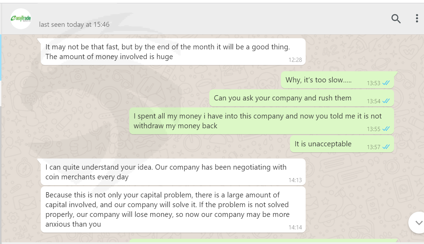Click the "I can quite understand your idea" message

point(166,172)
